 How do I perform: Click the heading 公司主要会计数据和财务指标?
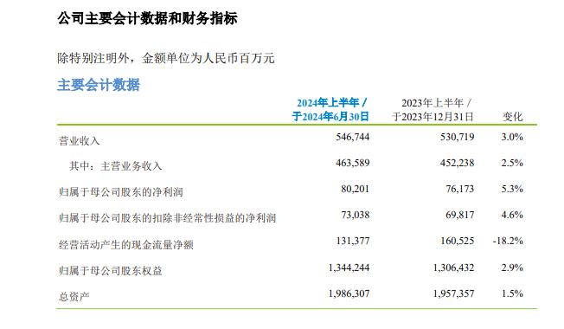(147, 18)
